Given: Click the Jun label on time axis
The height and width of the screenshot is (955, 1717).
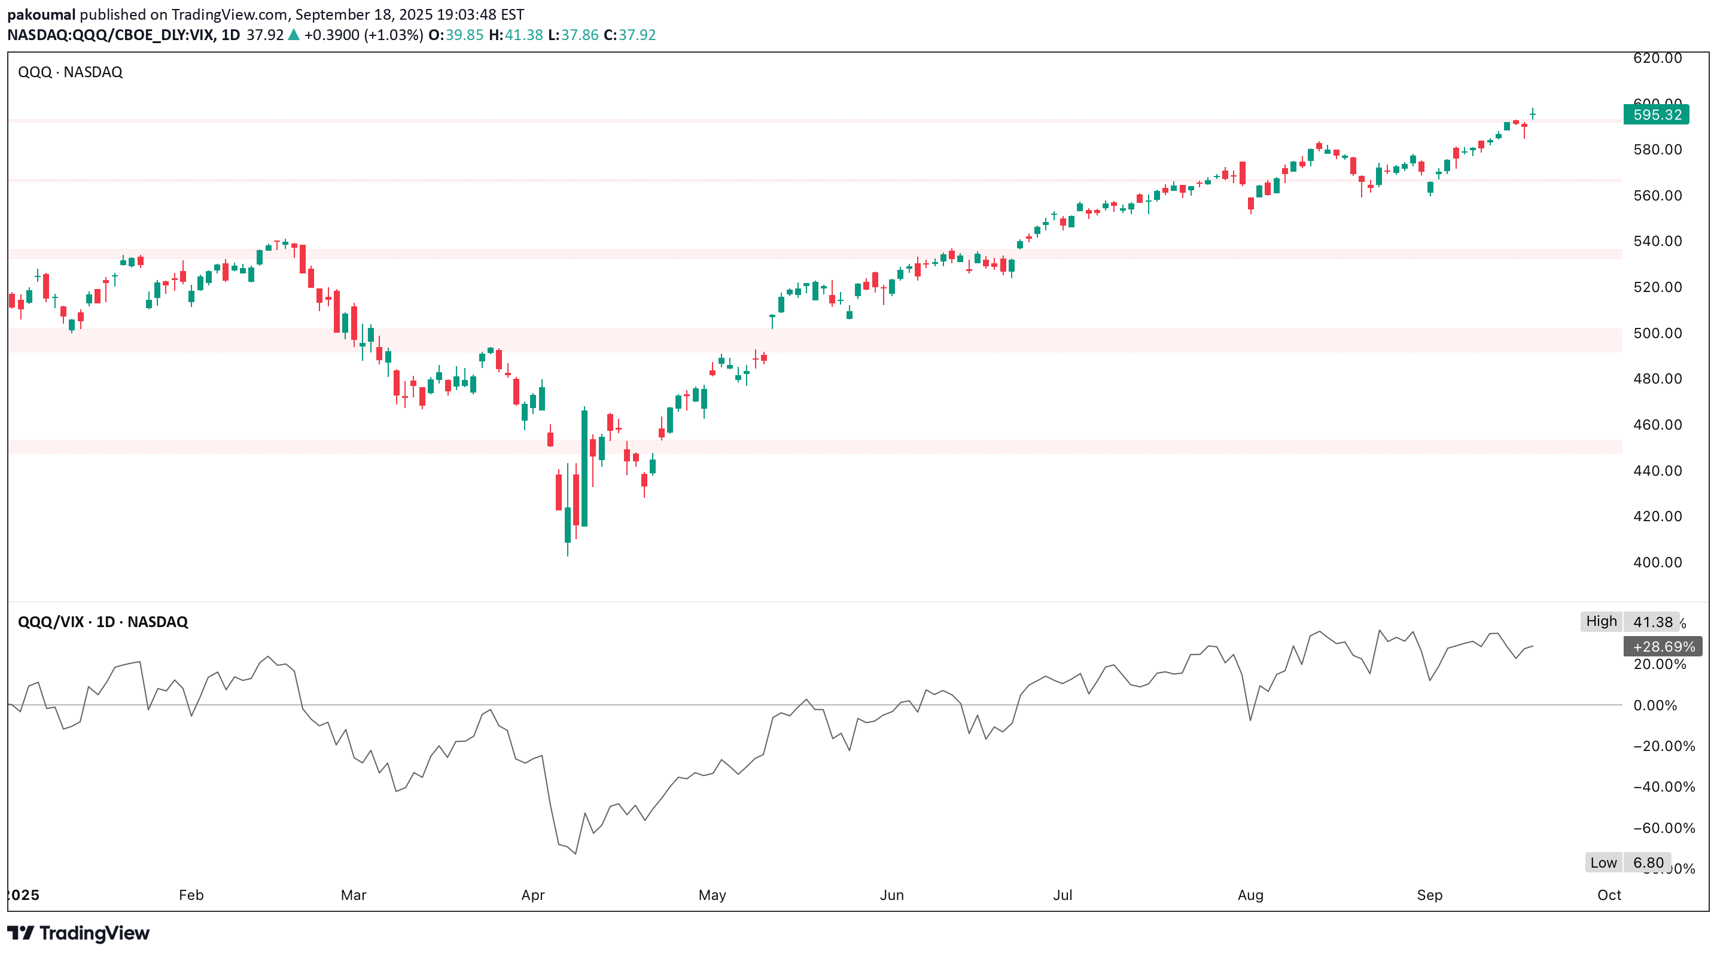Looking at the screenshot, I should [x=891, y=895].
